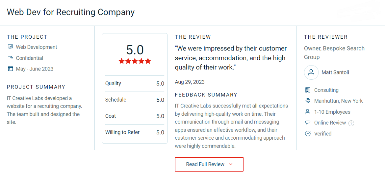Click the Manhattan location pin icon
Screen dimensions: 385x178
click(308, 101)
